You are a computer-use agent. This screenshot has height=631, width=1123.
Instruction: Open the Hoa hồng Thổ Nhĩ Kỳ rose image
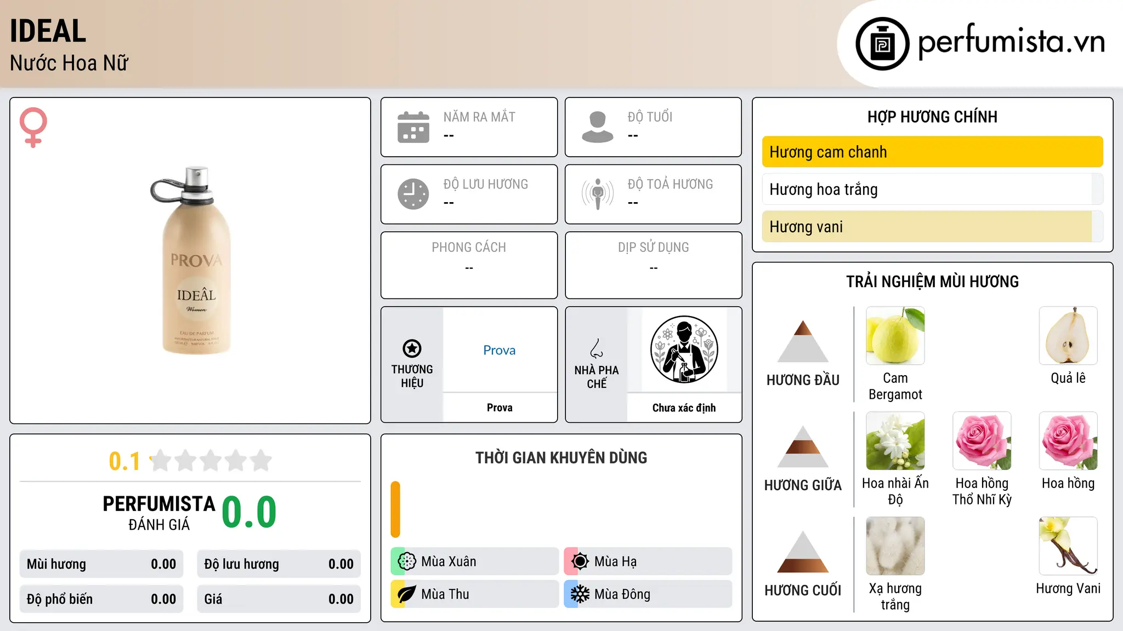pos(982,441)
